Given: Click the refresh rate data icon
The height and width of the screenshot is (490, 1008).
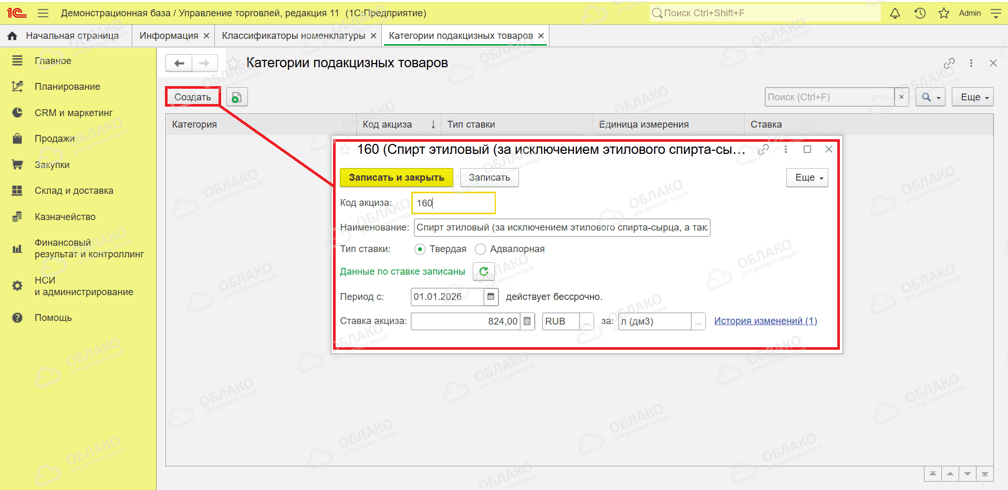Looking at the screenshot, I should click(x=484, y=272).
